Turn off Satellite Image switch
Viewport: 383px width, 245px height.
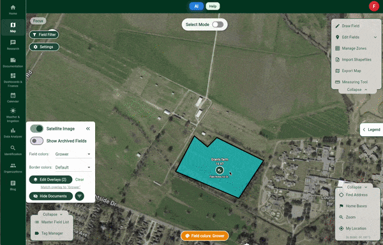point(36,129)
